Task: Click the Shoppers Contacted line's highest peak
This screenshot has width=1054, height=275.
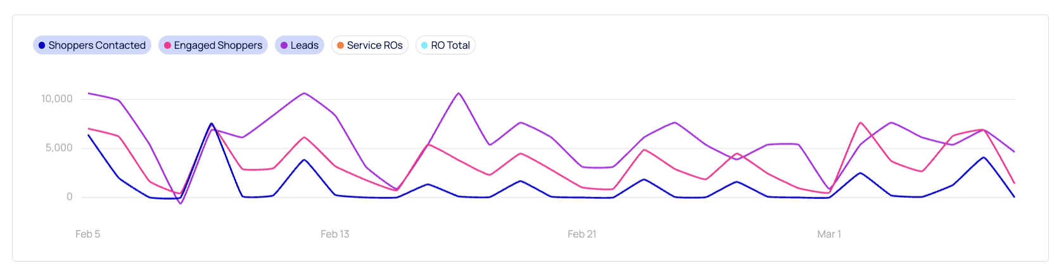Action: click(x=212, y=124)
